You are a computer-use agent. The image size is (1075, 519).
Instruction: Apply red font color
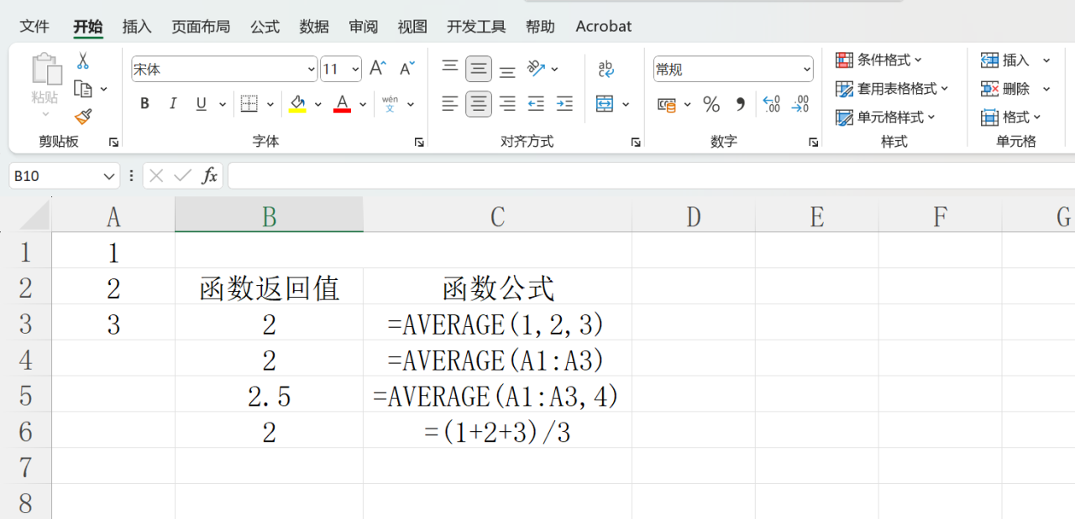coord(342,104)
